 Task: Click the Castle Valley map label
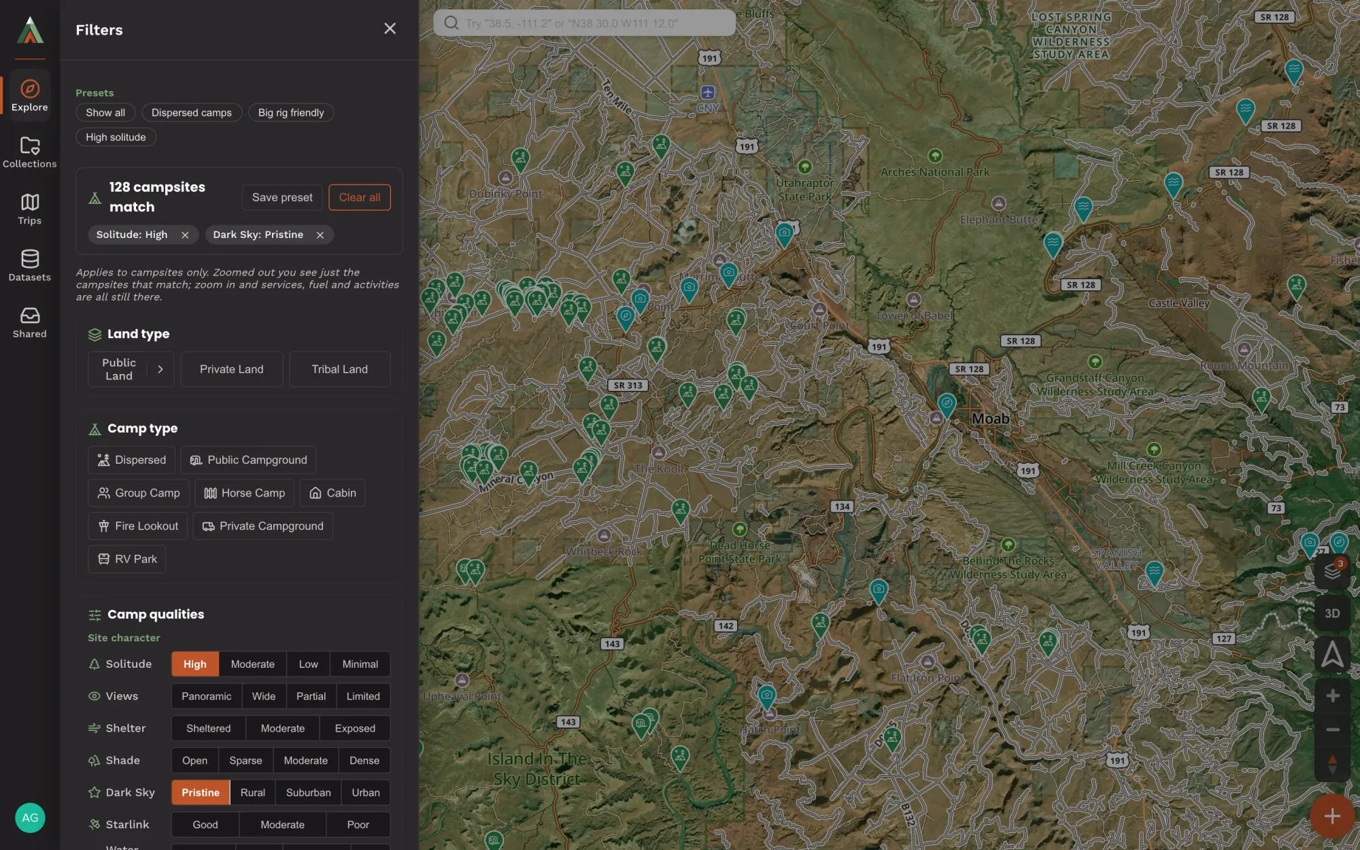click(1179, 303)
